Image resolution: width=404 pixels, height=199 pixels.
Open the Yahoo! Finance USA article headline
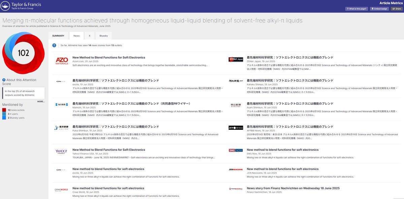click(x=109, y=150)
